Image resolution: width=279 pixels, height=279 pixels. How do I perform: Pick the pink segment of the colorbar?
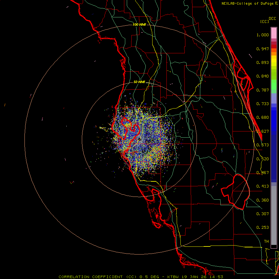tap(274, 33)
